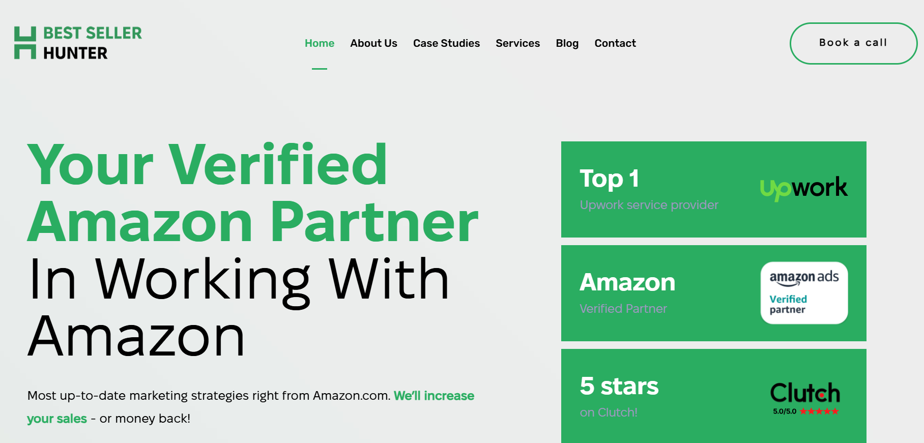Click the Amazon Ads Verified partner badge
Screen dimensions: 924x443
click(x=804, y=293)
